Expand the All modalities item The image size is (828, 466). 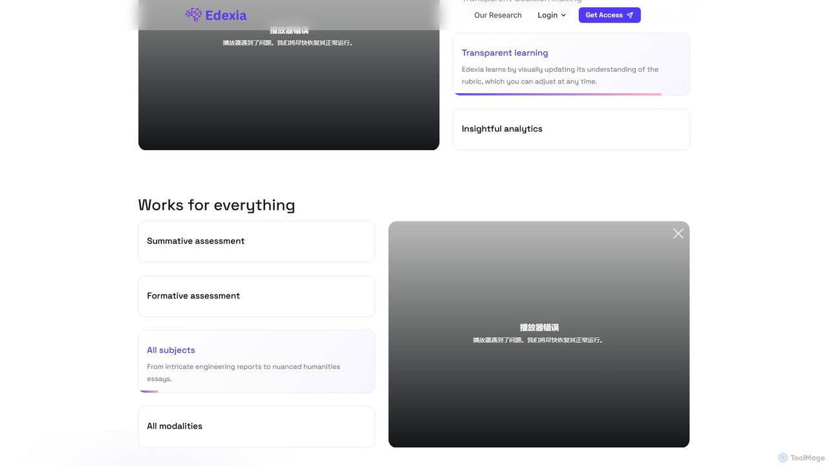(256, 427)
